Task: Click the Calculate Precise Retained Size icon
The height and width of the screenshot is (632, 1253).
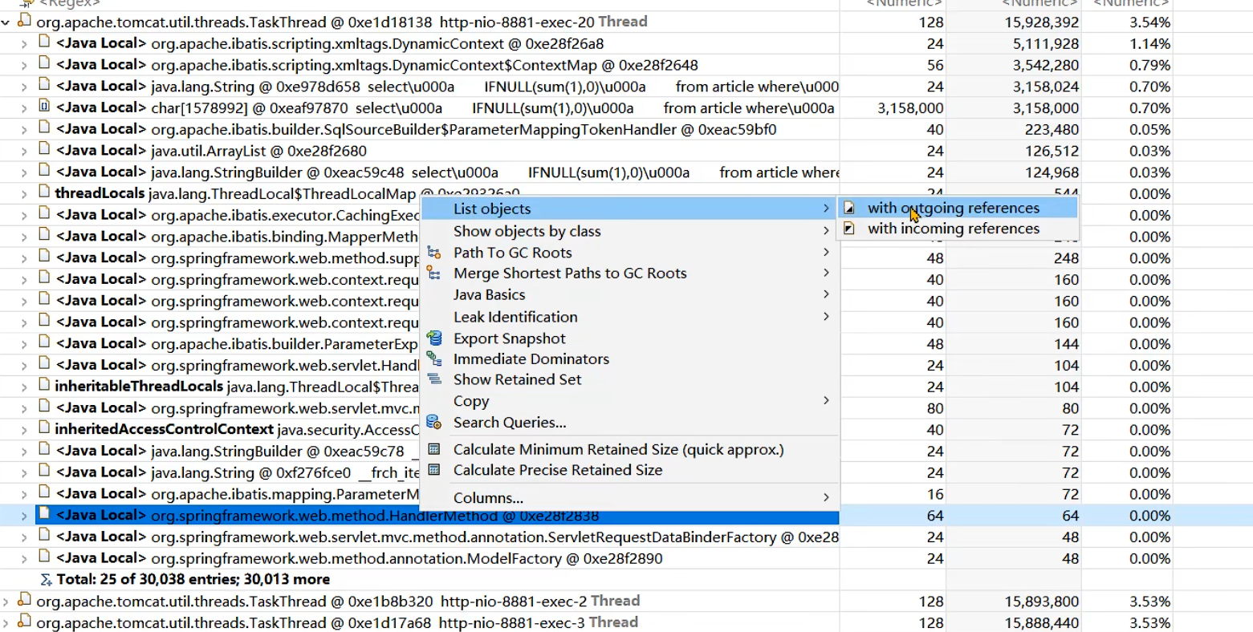Action: tap(434, 470)
